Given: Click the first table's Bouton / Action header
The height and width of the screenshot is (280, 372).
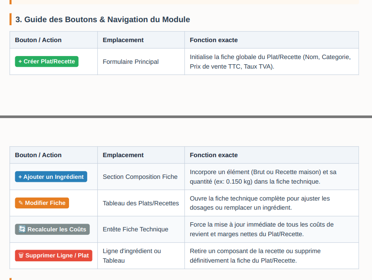Looking at the screenshot, I should [38, 40].
